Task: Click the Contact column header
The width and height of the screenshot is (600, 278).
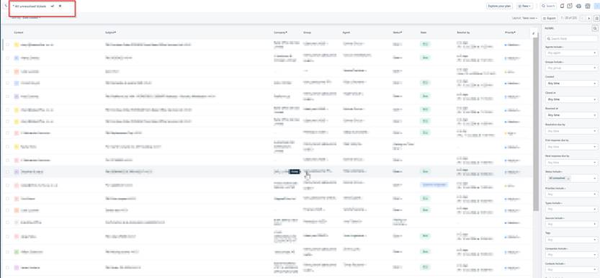Action: pyautogui.click(x=19, y=32)
